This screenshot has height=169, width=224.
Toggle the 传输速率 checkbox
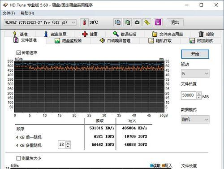pos(18,53)
